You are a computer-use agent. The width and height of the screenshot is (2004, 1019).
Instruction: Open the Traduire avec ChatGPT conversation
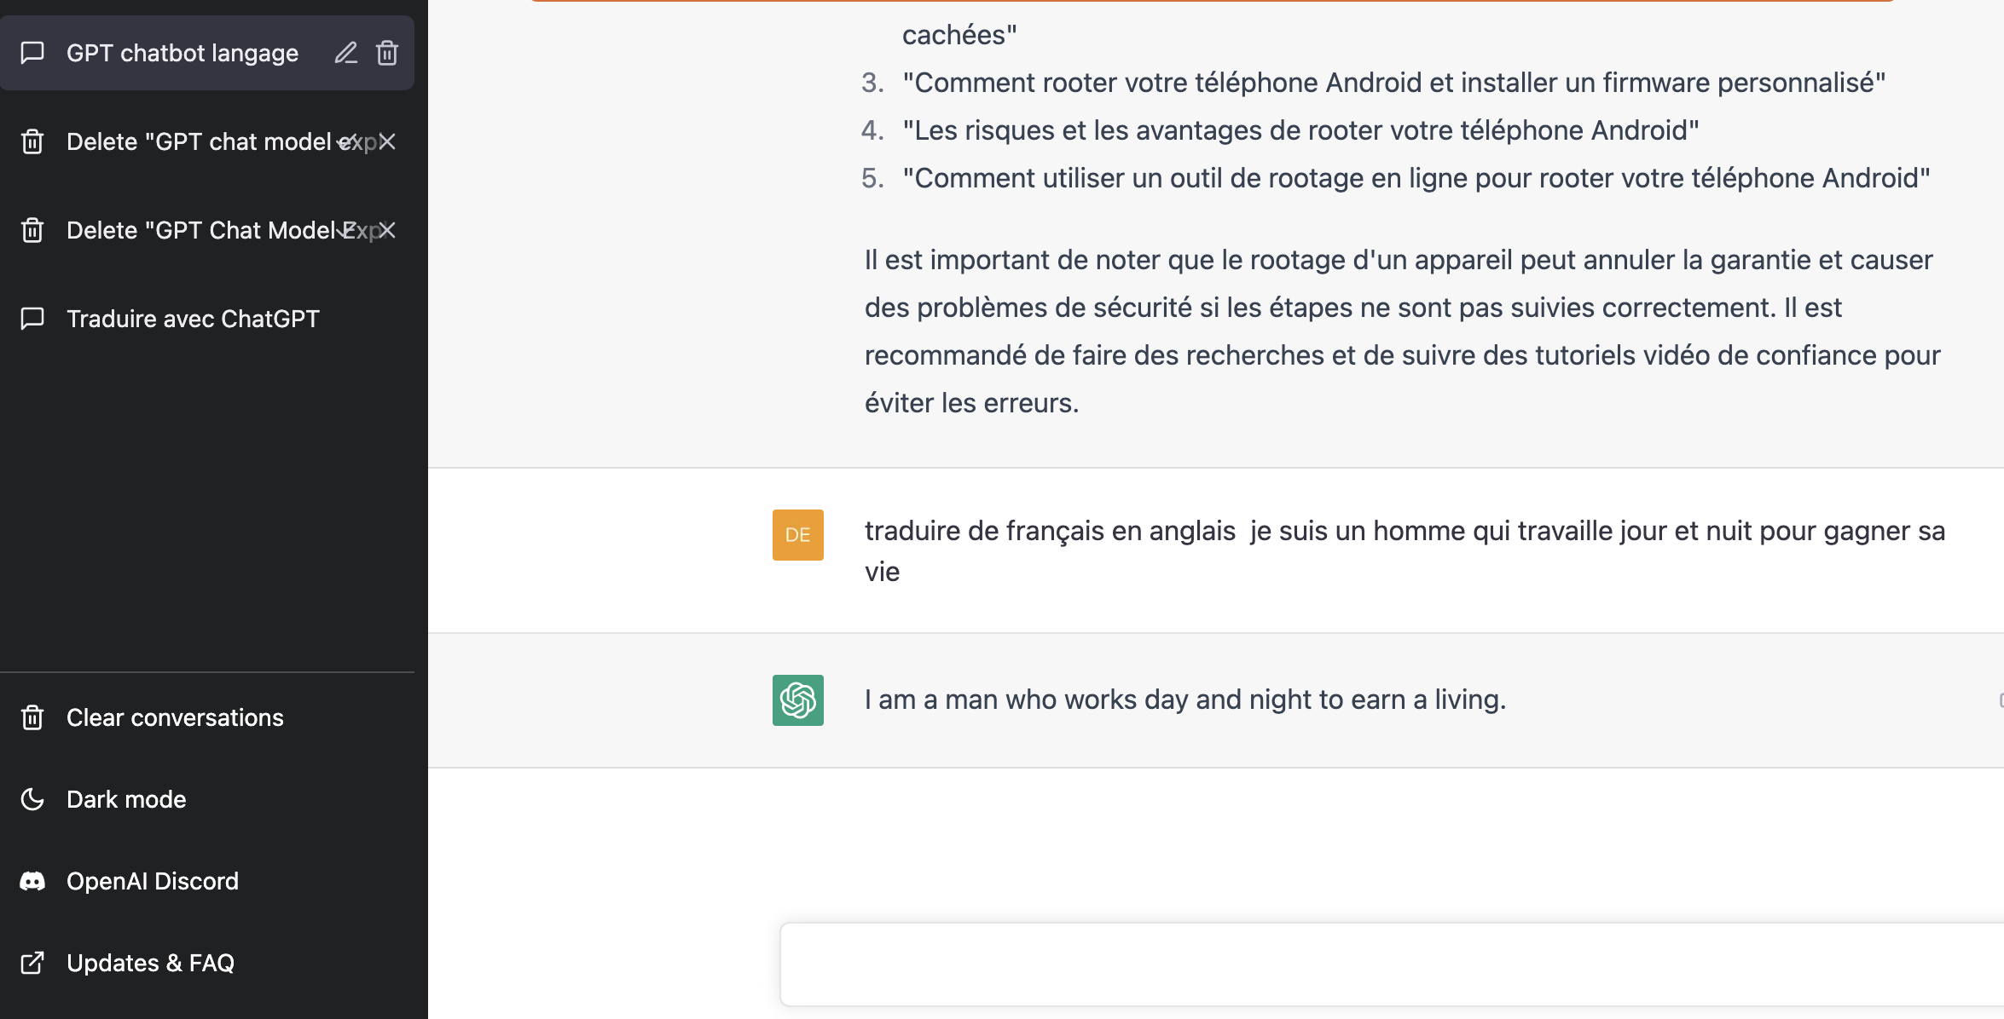pos(207,319)
